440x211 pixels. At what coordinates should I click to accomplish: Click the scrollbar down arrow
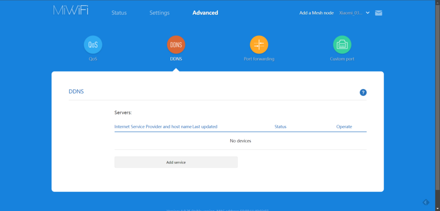(437, 208)
